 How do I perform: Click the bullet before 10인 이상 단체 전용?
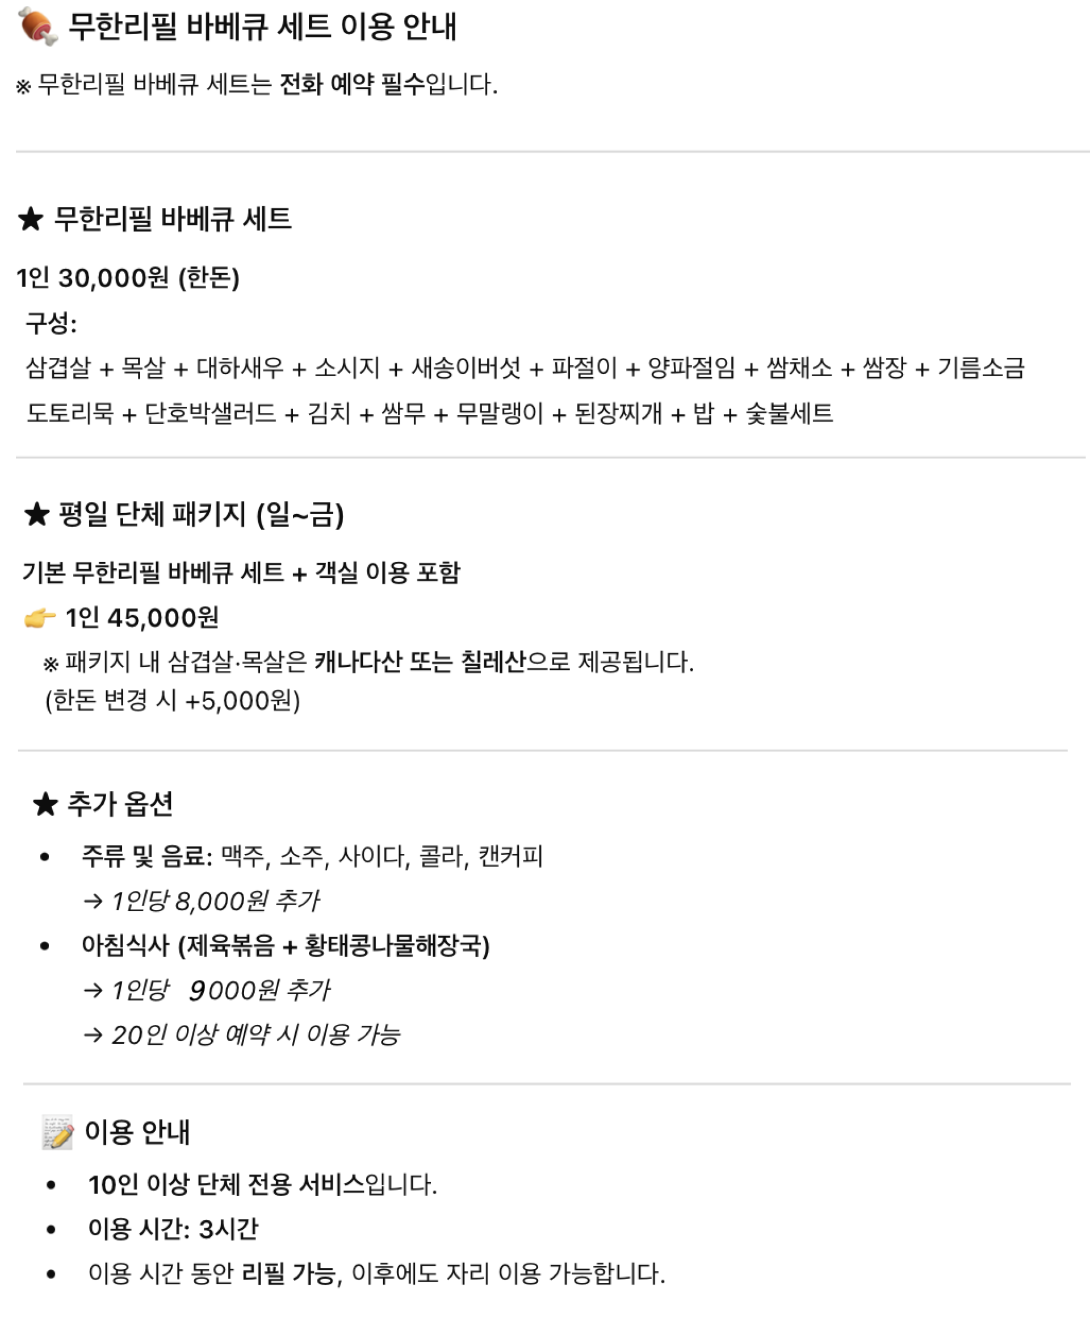52,1186
